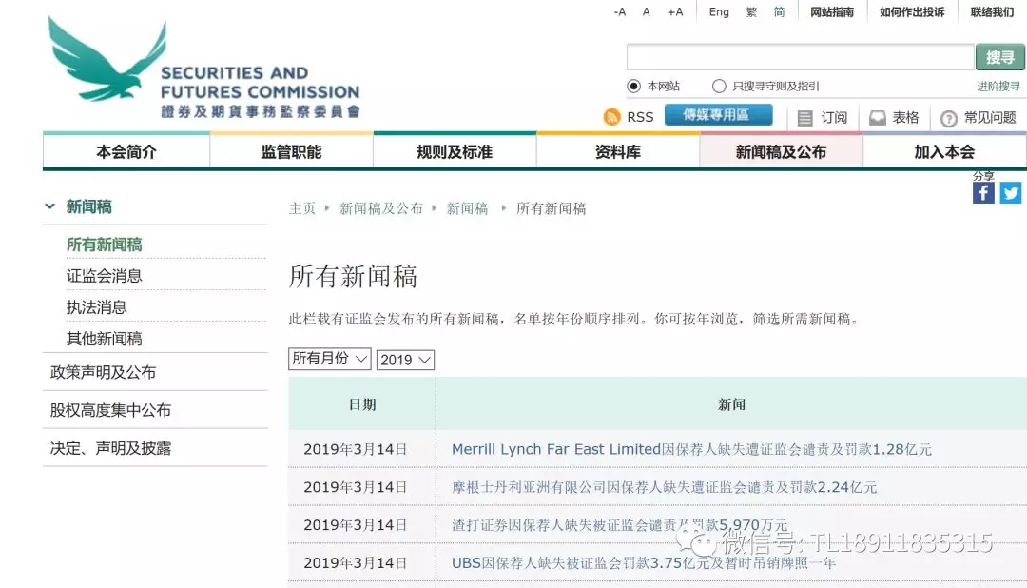Image resolution: width=1027 pixels, height=588 pixels.
Task: Open 决定、声明及披露 sidebar item
Action: (x=110, y=448)
